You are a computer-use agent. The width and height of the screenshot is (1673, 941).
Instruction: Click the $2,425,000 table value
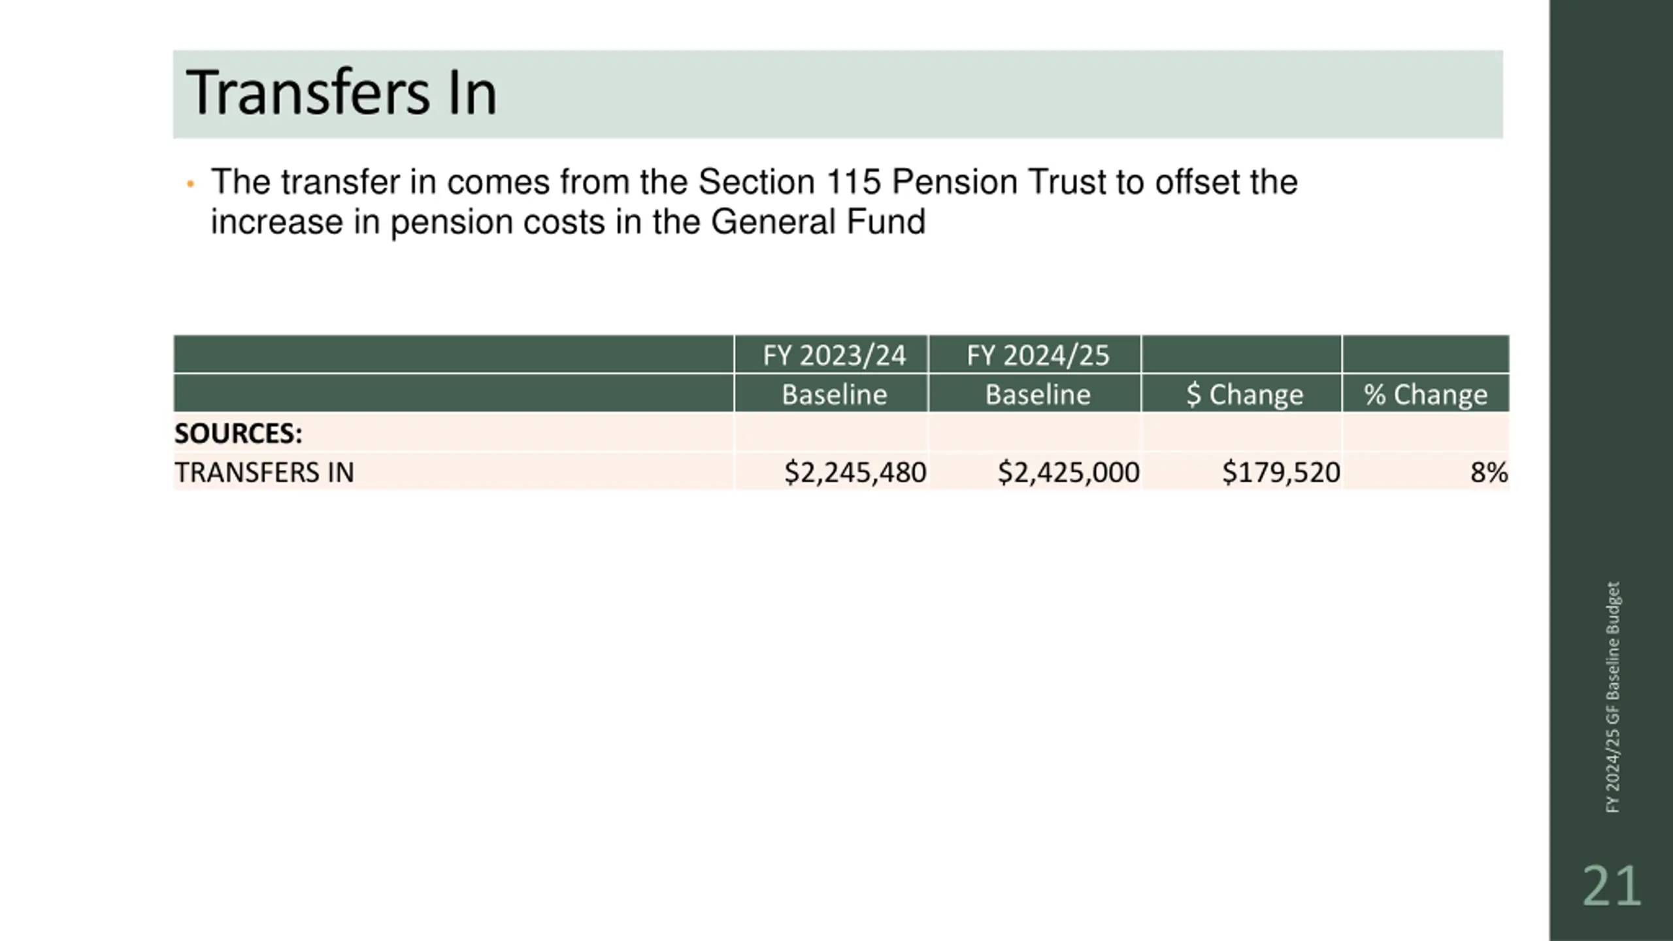click(1068, 472)
